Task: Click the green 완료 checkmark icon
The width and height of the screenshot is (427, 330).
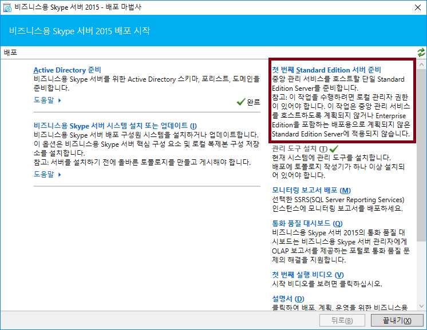Action: (x=241, y=102)
